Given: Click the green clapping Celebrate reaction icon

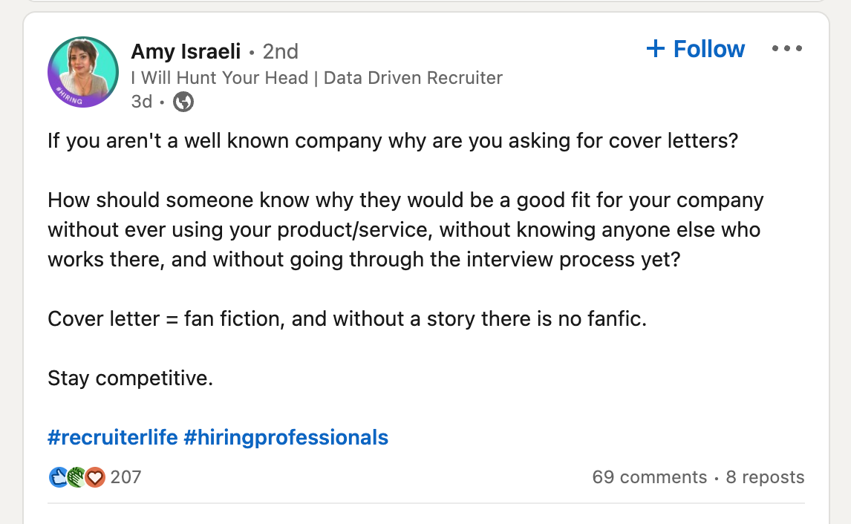Looking at the screenshot, I should tap(76, 477).
